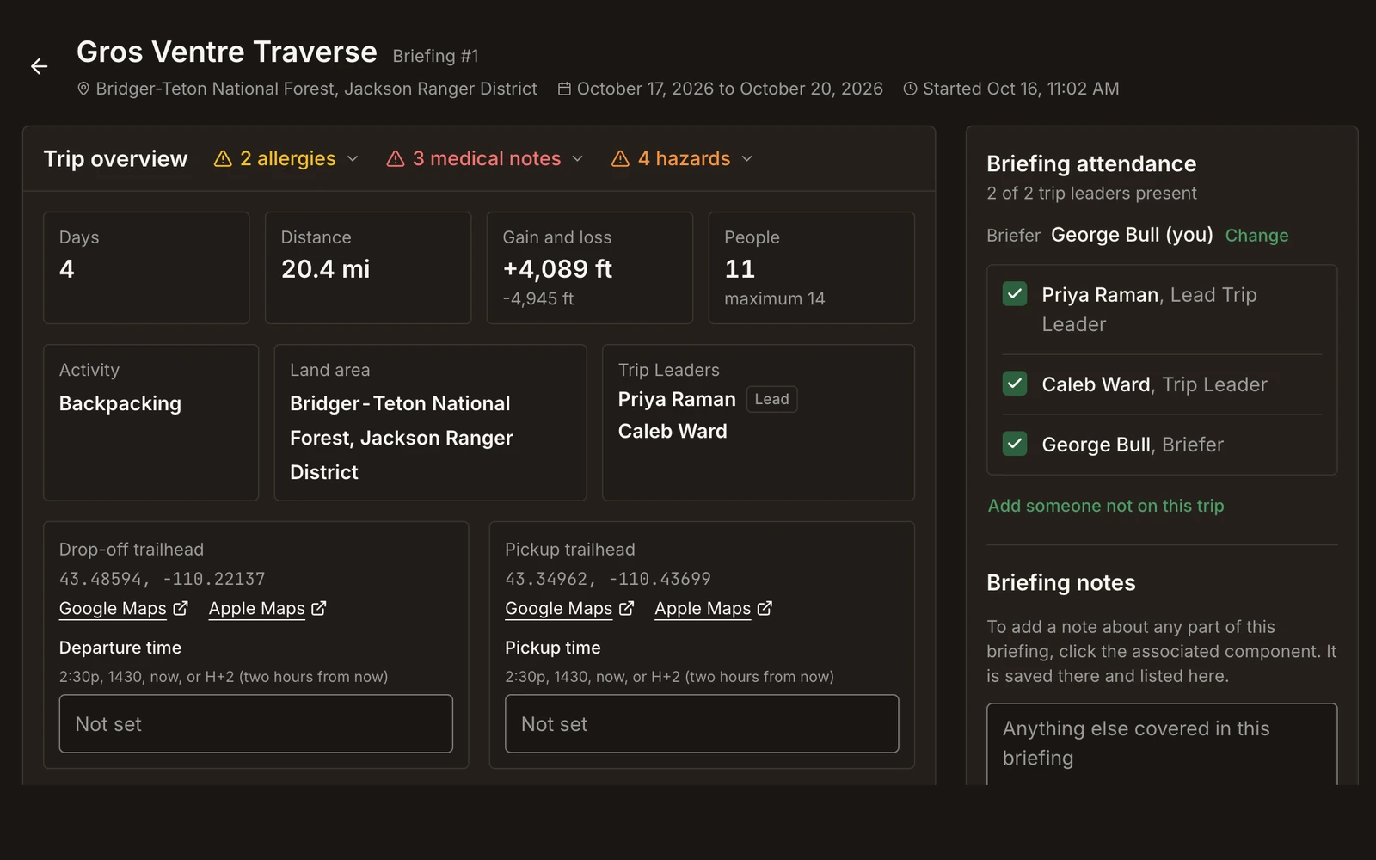Click the Briefing #1 label
The image size is (1376, 860).
pyautogui.click(x=435, y=56)
